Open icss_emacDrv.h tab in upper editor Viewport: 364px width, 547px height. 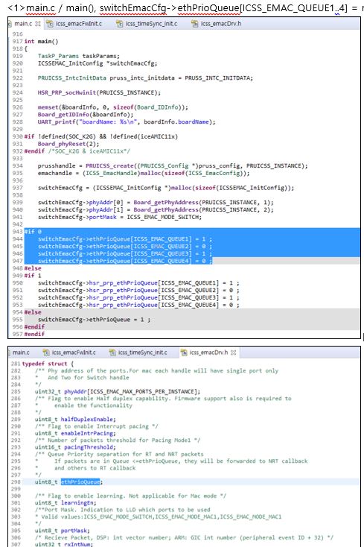(221, 24)
